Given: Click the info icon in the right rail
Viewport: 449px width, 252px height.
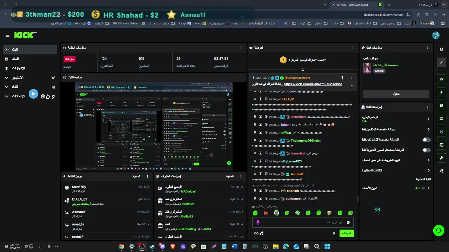Looking at the screenshot, I should 442,49.
